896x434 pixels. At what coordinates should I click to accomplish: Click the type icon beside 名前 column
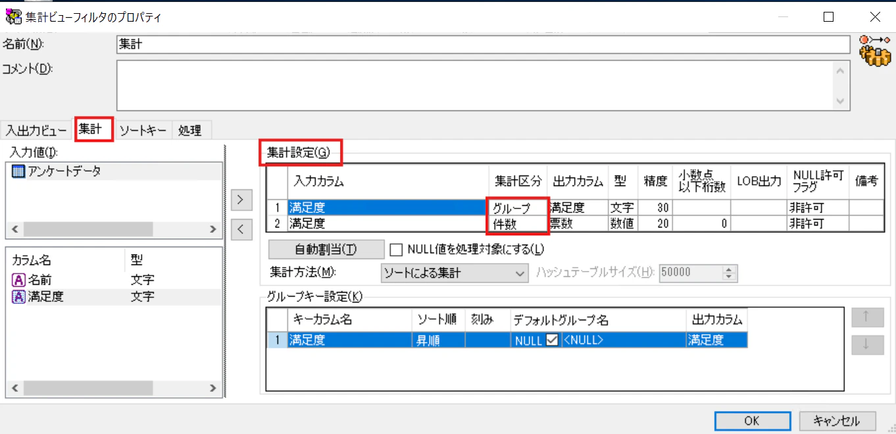pos(18,280)
